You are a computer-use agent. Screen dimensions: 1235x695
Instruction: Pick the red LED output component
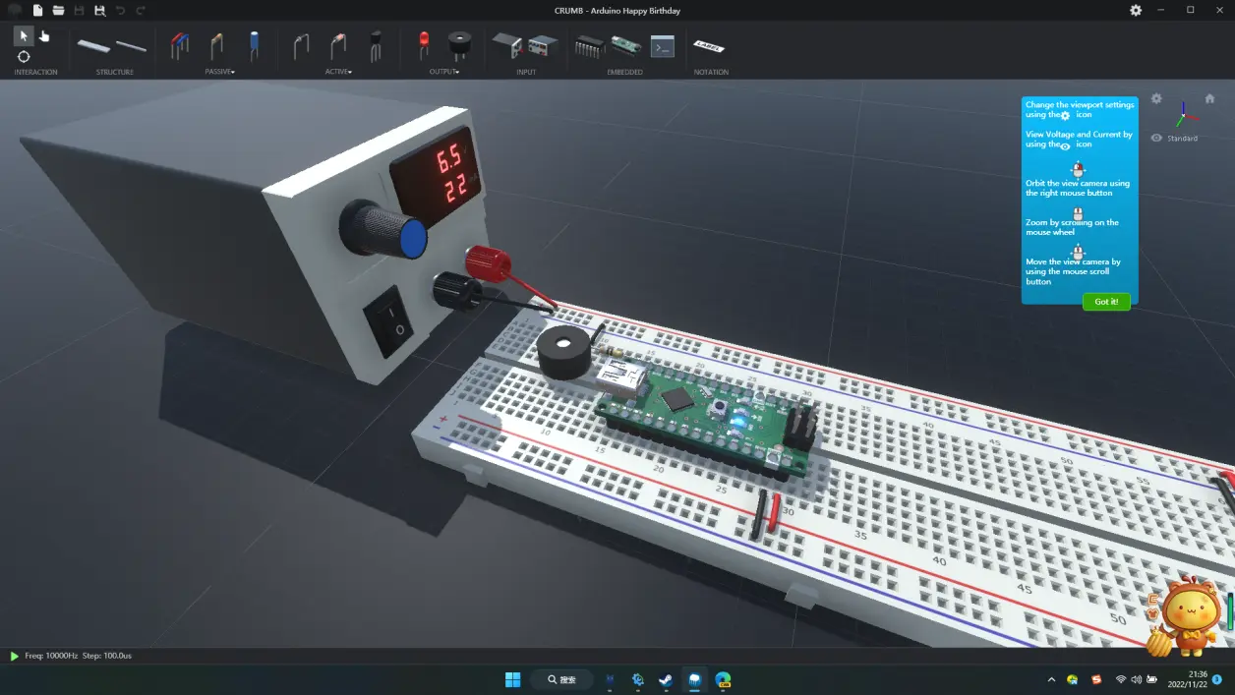(424, 44)
